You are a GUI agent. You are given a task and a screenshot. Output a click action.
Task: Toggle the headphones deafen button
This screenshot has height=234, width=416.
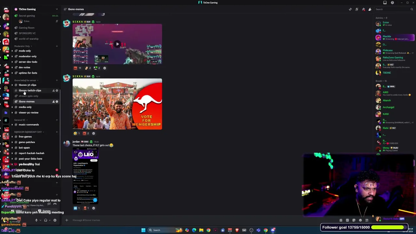point(45,220)
